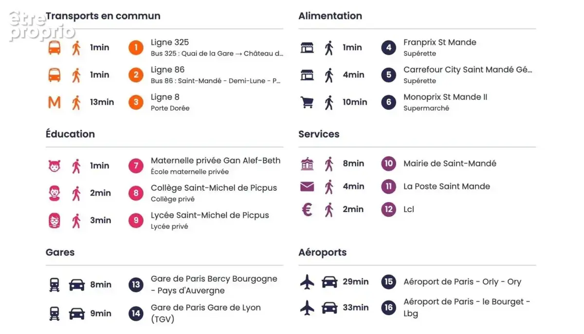This screenshot has width=584, height=334.
Task: Select orange marker number 3 for Ligne 8
Action: (136, 102)
